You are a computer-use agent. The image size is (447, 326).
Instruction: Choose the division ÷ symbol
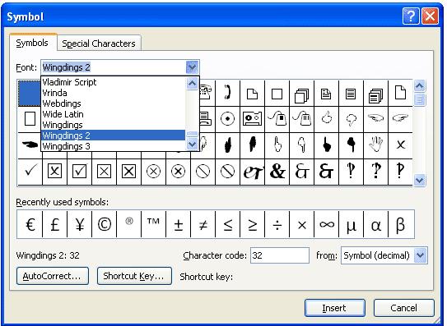click(x=277, y=224)
